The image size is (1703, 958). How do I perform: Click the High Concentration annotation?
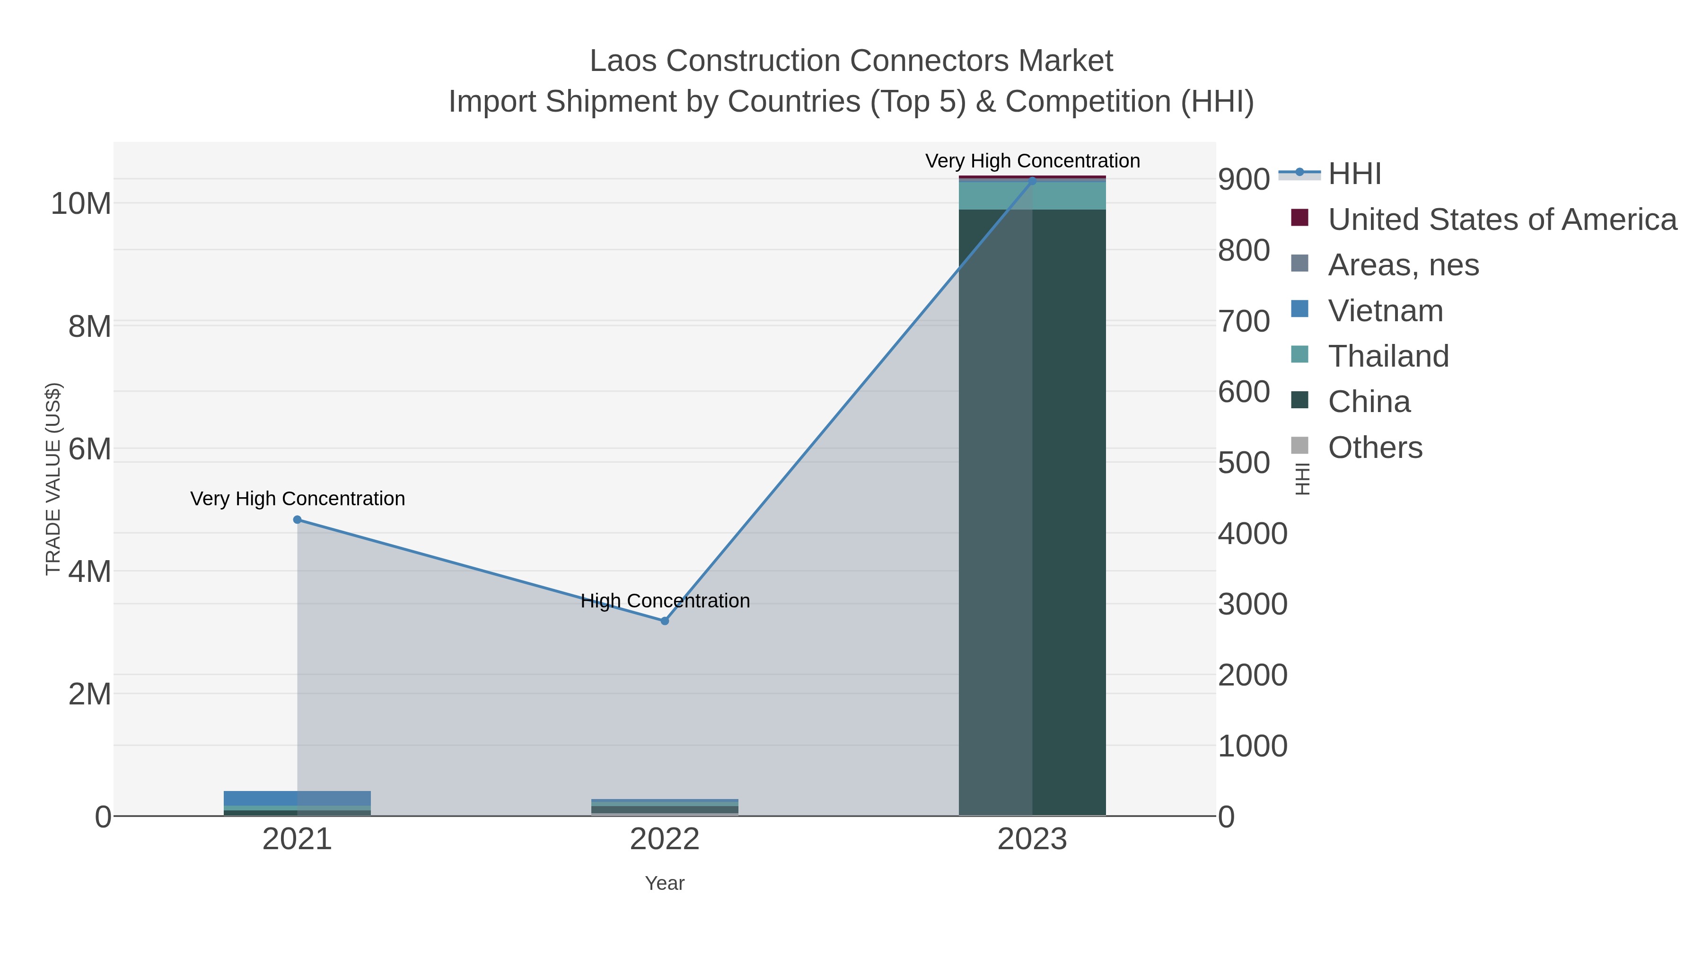[665, 601]
